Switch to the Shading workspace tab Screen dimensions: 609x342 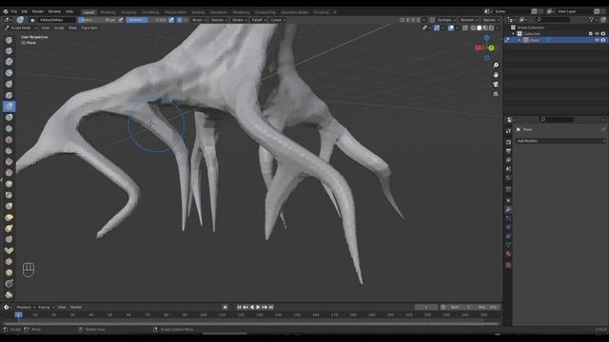pyautogui.click(x=198, y=12)
